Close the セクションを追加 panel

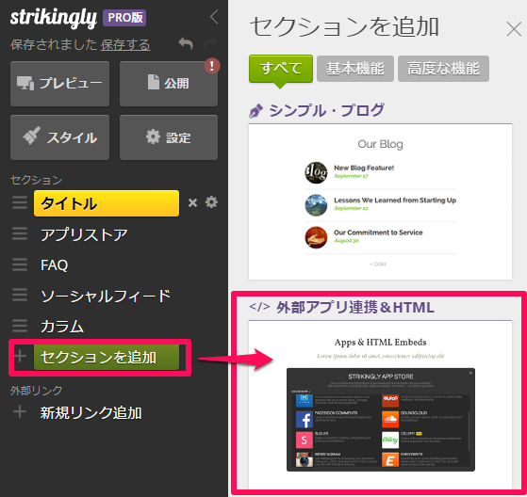(514, 29)
